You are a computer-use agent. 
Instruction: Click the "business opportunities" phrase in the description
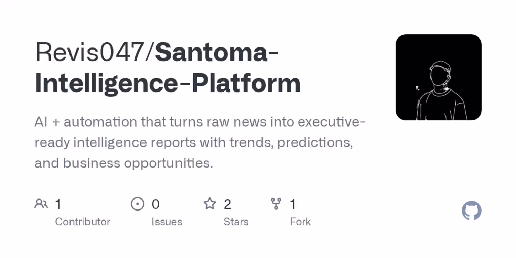point(138,163)
